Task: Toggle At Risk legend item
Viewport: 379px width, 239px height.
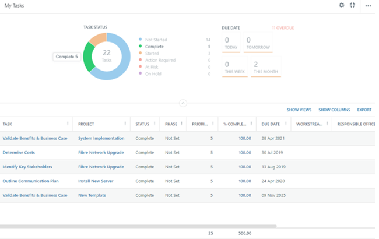Action: tap(152, 67)
